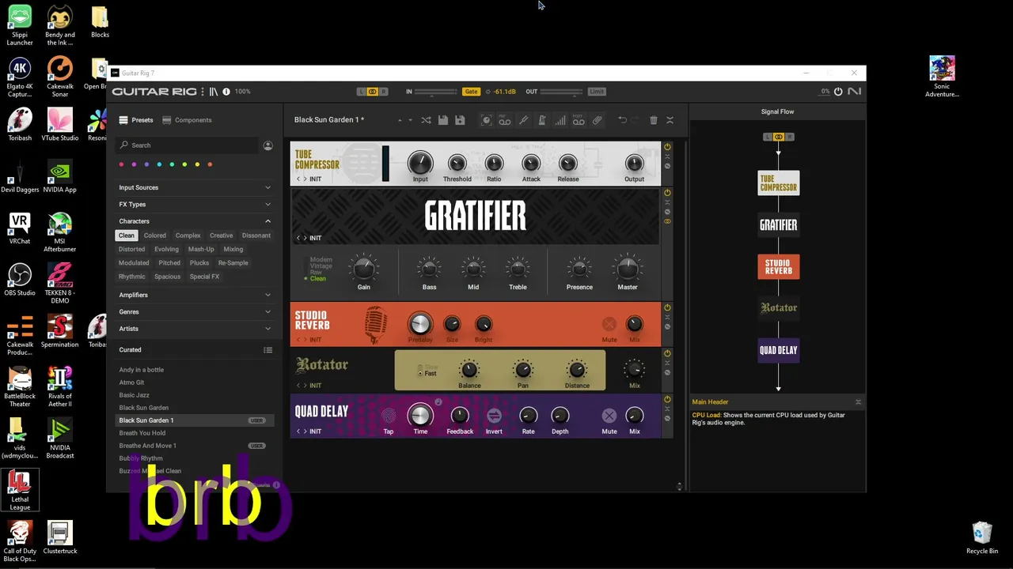Open the user presets account icon
The width and height of the screenshot is (1013, 569).
point(268,145)
